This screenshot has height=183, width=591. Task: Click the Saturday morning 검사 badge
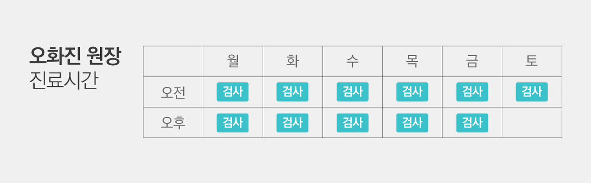(x=532, y=92)
